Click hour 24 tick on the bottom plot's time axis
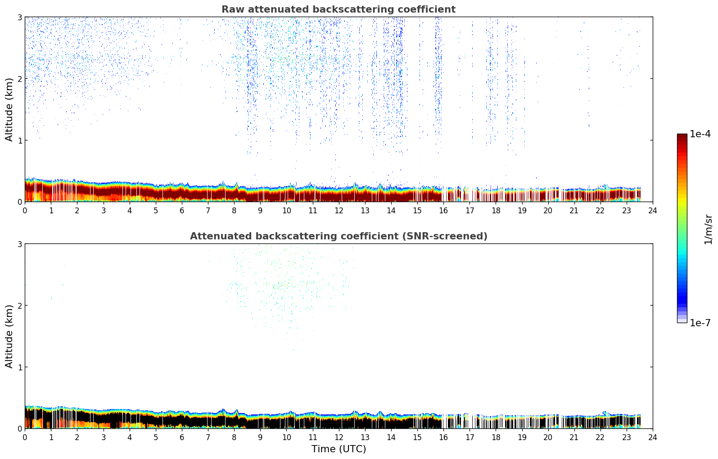The height and width of the screenshot is (459, 718). coord(652,437)
